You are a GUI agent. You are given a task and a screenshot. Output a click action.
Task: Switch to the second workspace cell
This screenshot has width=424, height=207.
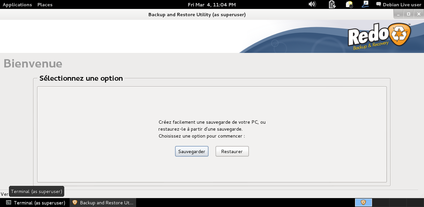click(x=381, y=202)
